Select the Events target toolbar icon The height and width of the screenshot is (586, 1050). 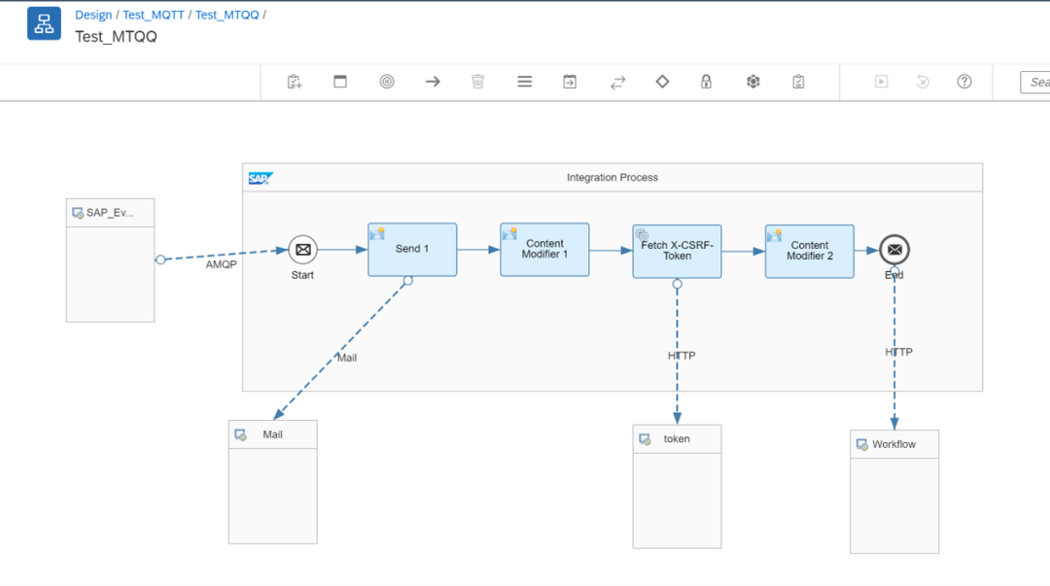pyautogui.click(x=386, y=82)
